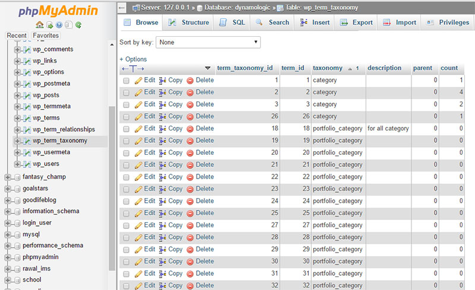475x290 pixels.
Task: Click the navigation panel settings page icon
Action: (69, 25)
